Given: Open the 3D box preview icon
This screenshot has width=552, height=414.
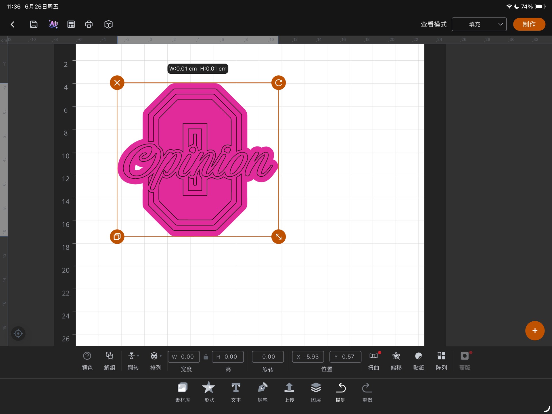Looking at the screenshot, I should (108, 24).
